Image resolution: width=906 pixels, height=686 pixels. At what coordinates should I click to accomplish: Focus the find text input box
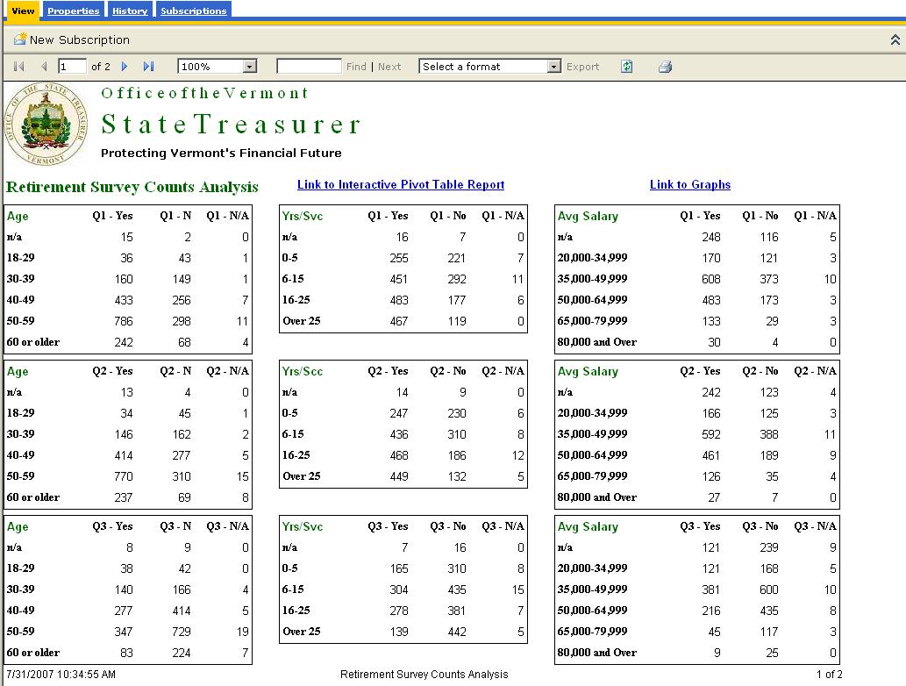[x=309, y=67]
